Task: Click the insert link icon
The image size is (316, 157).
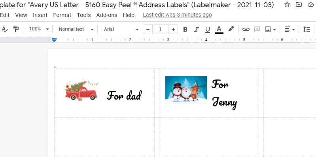Action: click(x=246, y=29)
